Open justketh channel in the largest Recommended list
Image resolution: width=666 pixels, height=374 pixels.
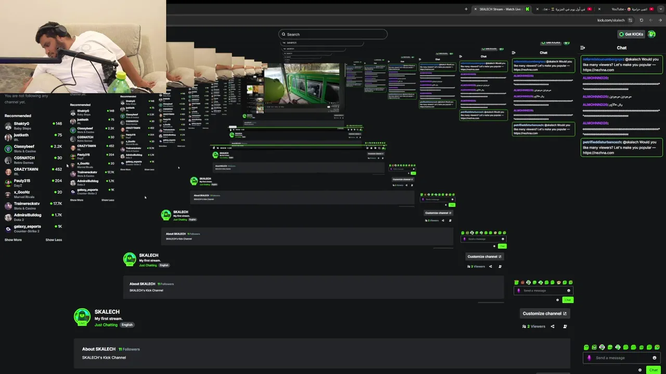pos(33,137)
